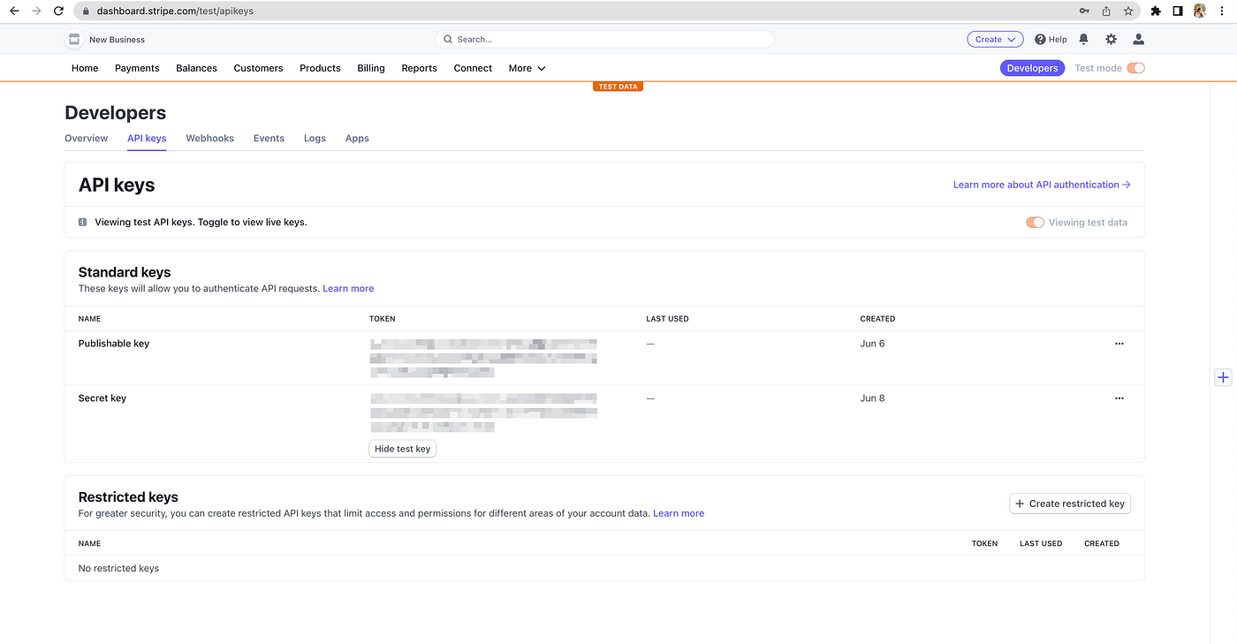
Task: Click the Search input field
Action: [604, 40]
